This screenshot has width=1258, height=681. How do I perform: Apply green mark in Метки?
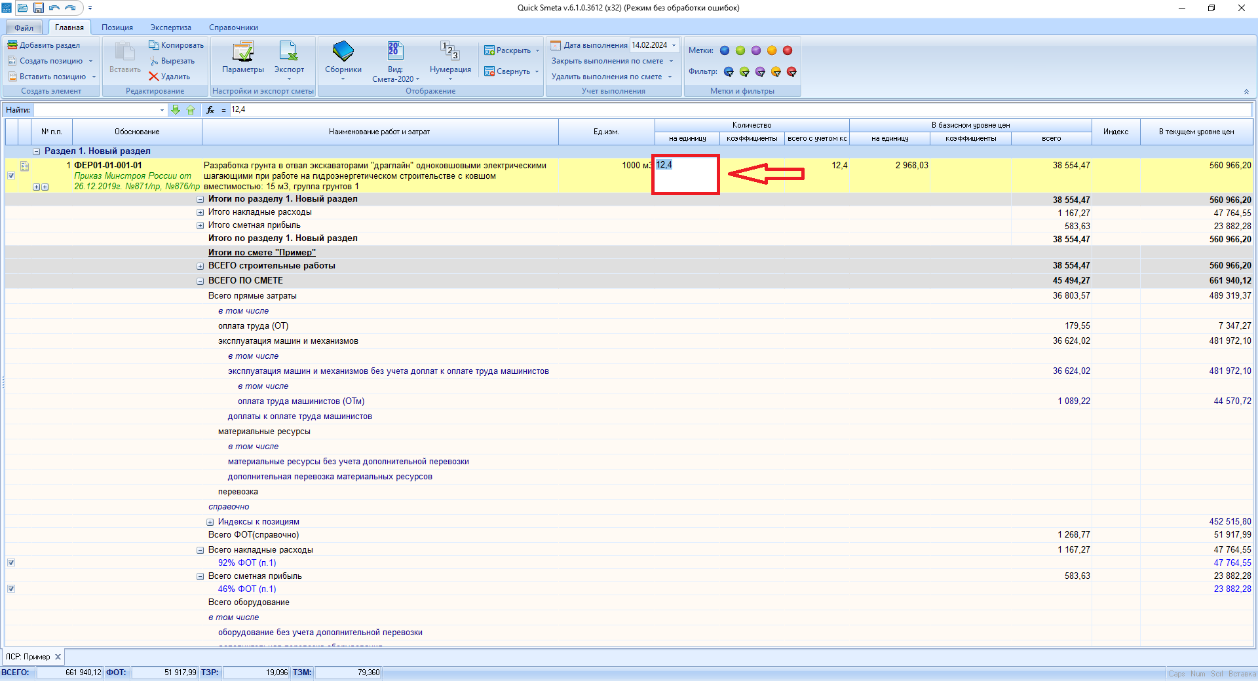(740, 50)
